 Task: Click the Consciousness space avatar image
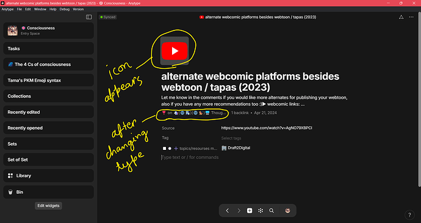coord(13,30)
